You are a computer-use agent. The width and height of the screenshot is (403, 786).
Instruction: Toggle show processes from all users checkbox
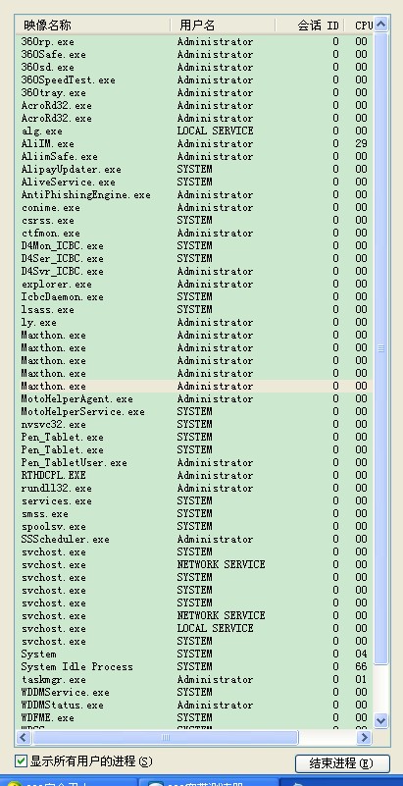tap(21, 761)
